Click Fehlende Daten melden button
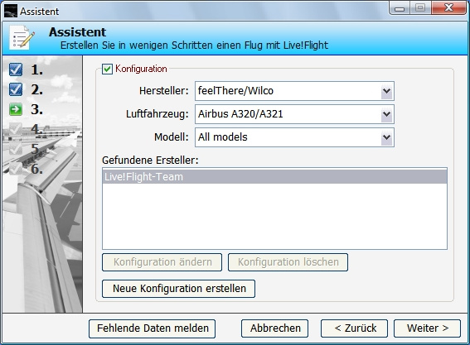Image resolution: width=470 pixels, height=345 pixels. 153,328
